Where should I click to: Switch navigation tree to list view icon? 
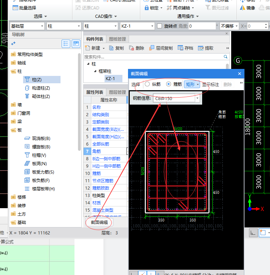[x=66, y=44]
